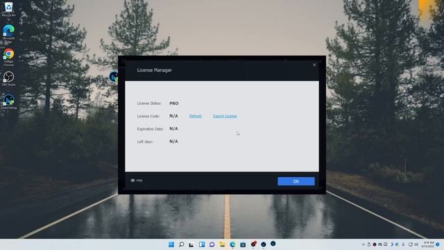
Task: Click the Left days label
Action: 145,142
